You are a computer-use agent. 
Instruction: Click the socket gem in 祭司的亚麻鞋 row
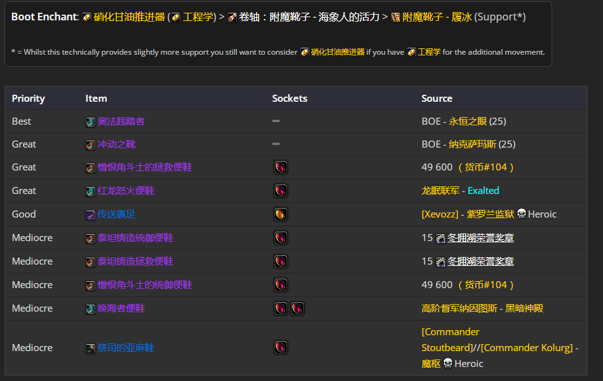tap(281, 347)
